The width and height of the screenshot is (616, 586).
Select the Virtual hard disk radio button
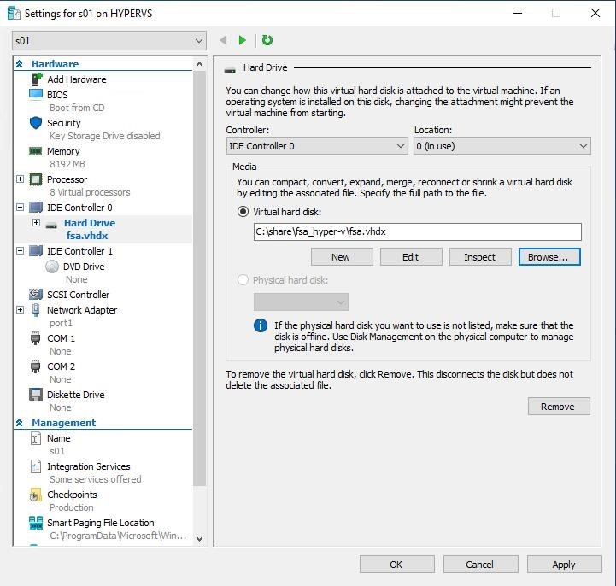243,212
